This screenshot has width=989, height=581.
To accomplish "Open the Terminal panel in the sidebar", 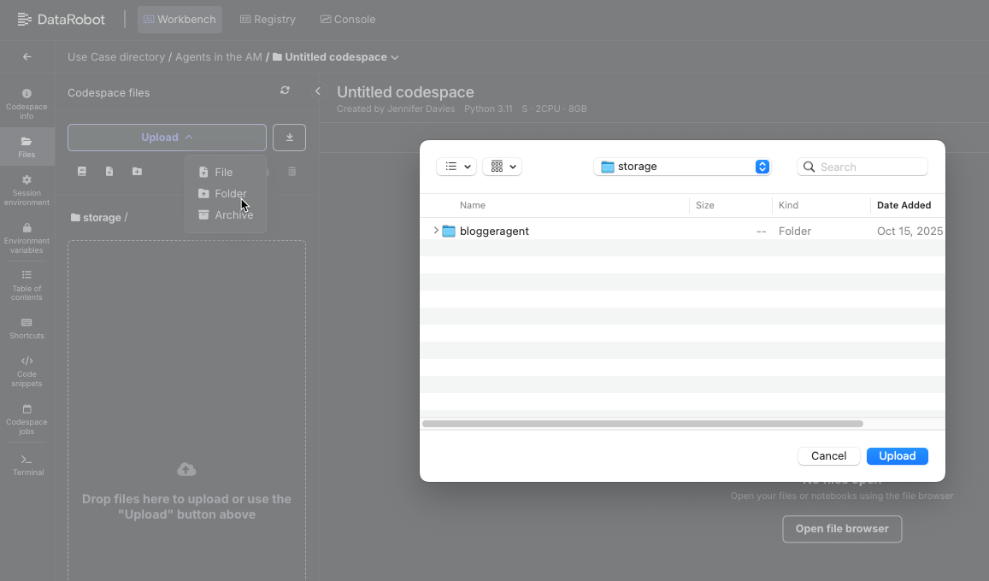I will pyautogui.click(x=27, y=465).
